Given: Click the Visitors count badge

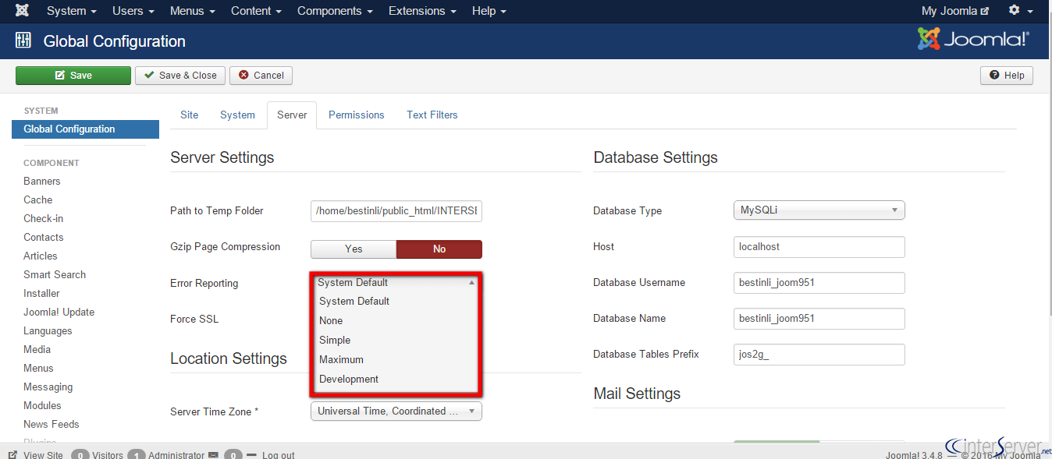Looking at the screenshot, I should click(x=80, y=455).
